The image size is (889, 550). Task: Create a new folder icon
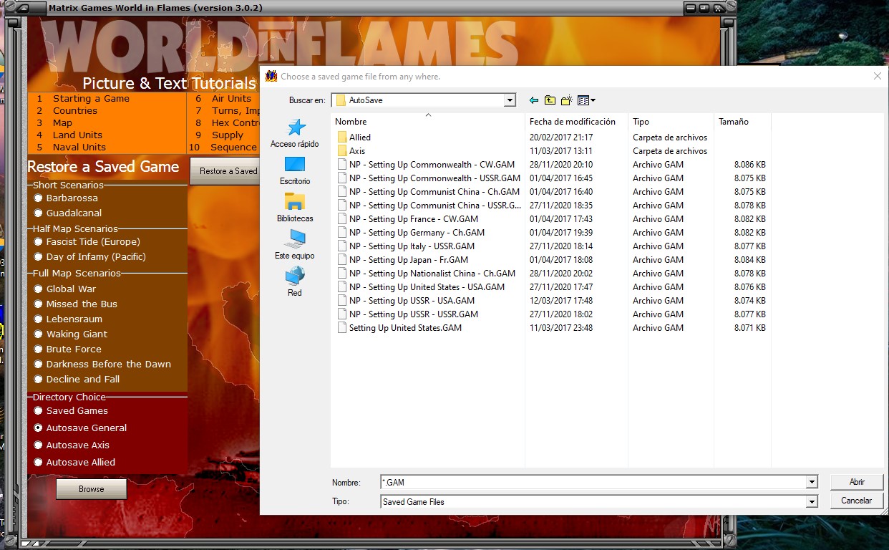tap(566, 100)
